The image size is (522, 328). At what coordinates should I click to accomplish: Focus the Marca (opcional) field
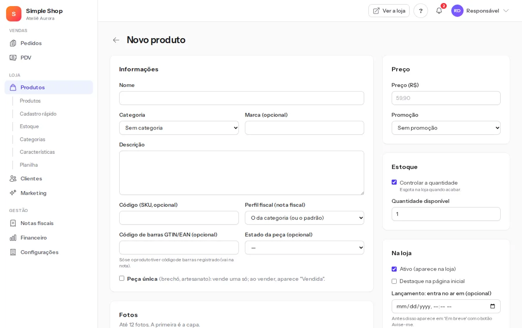tap(304, 128)
